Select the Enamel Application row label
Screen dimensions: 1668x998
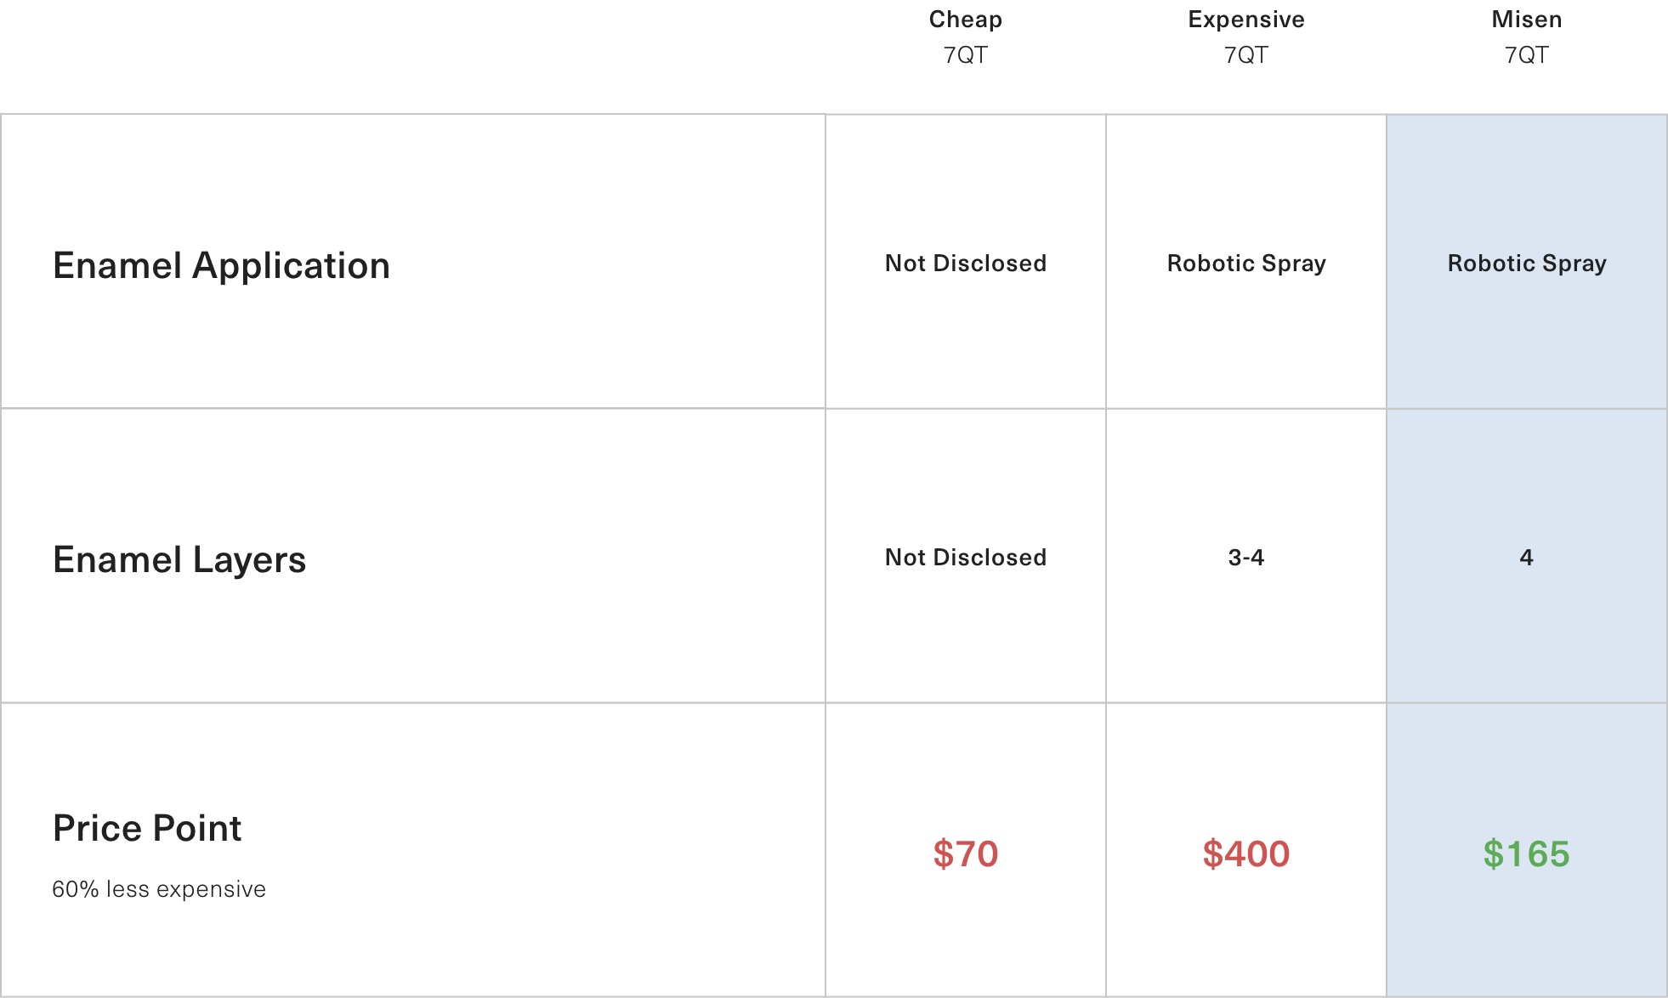(x=221, y=265)
